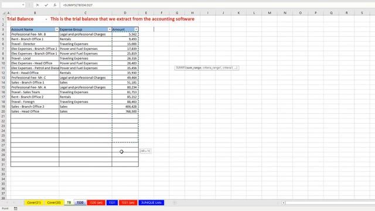Select column B header

click(35, 13)
